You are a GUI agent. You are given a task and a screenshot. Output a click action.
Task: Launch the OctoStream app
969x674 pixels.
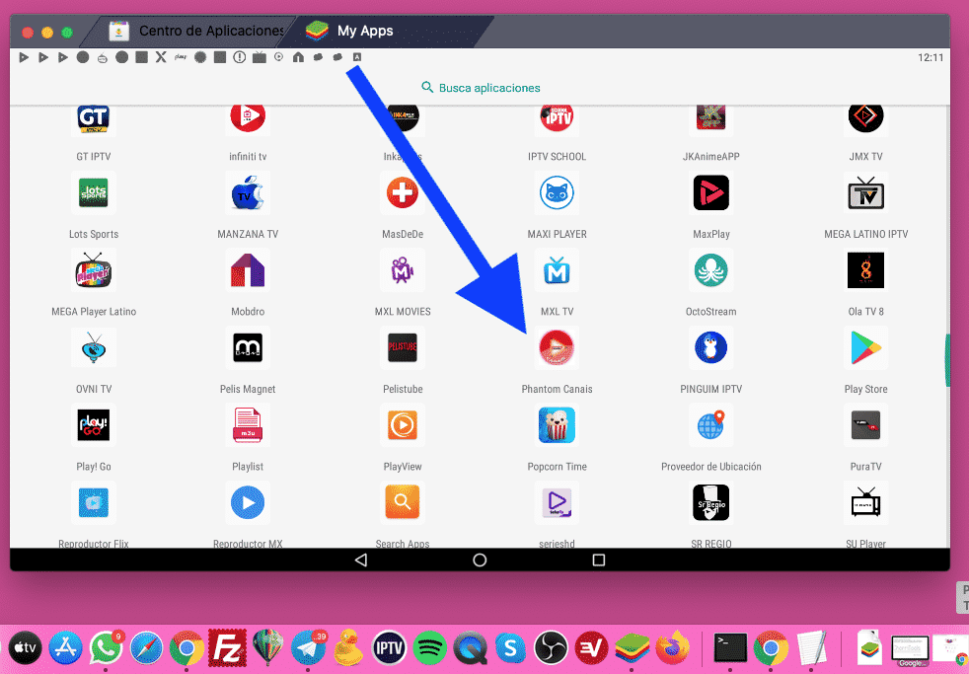[x=710, y=270]
